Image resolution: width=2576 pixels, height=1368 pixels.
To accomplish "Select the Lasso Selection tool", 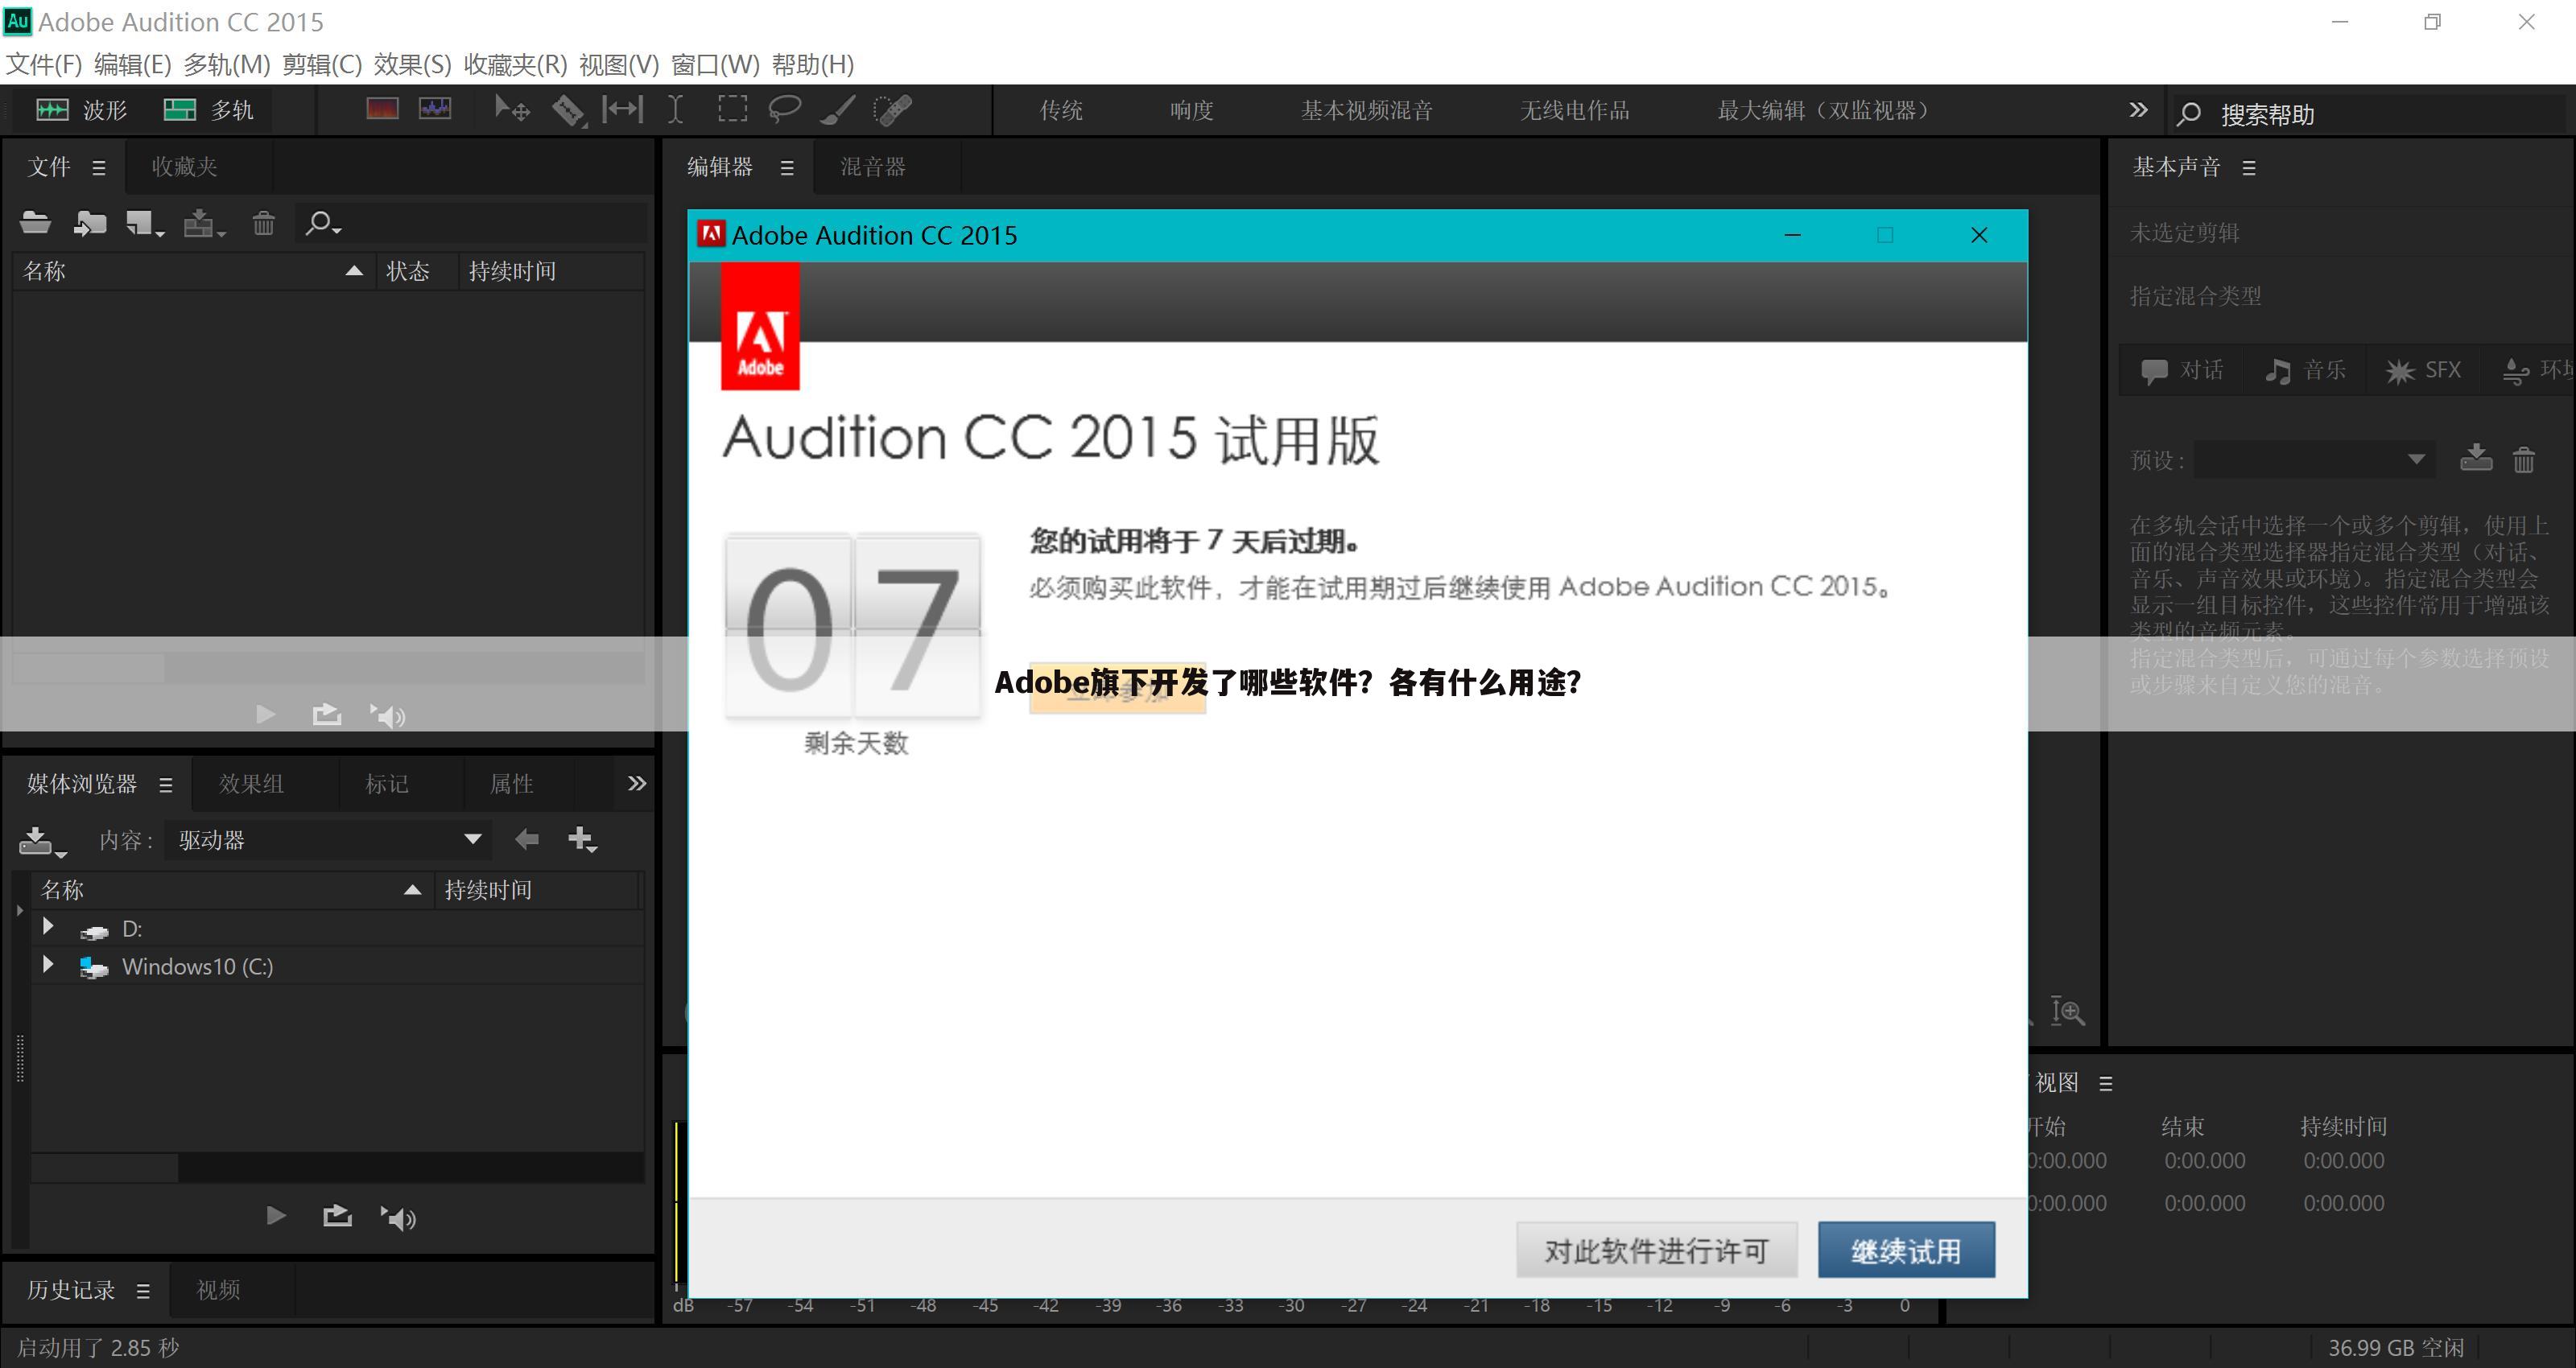I will coord(784,109).
